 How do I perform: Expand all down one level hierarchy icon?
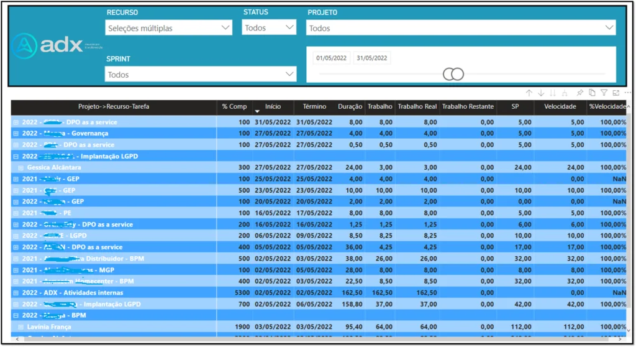coord(565,93)
